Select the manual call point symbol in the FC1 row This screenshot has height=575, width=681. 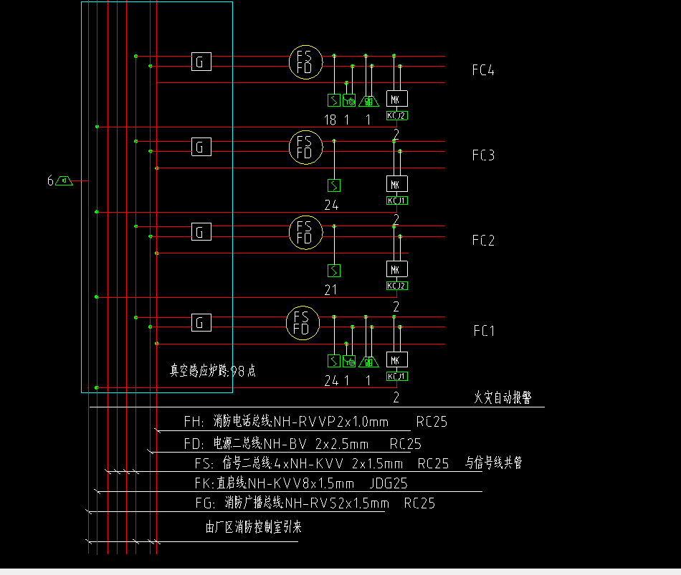coord(349,361)
